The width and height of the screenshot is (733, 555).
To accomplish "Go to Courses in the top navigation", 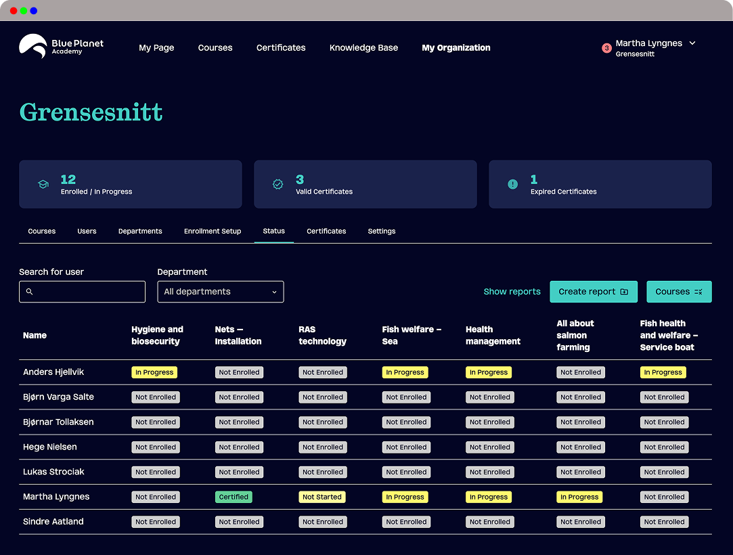I will coord(215,47).
